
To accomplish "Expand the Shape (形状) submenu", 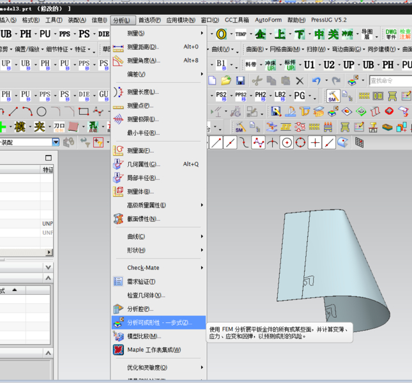I will (158, 250).
